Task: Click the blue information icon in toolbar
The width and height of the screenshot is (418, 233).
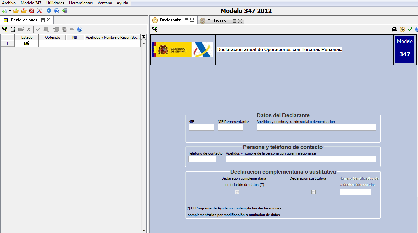Action: tap(49, 11)
